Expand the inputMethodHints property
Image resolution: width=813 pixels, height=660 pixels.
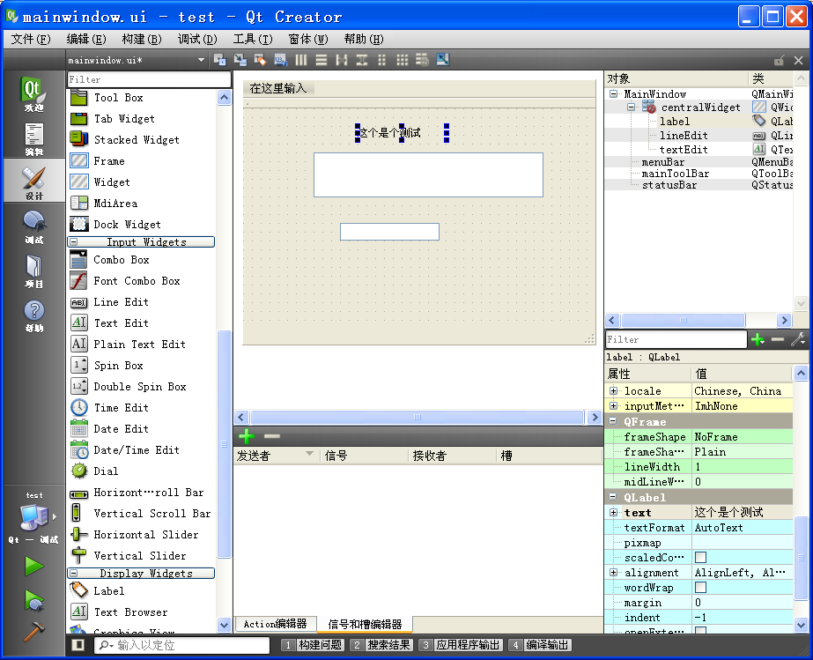click(x=613, y=405)
